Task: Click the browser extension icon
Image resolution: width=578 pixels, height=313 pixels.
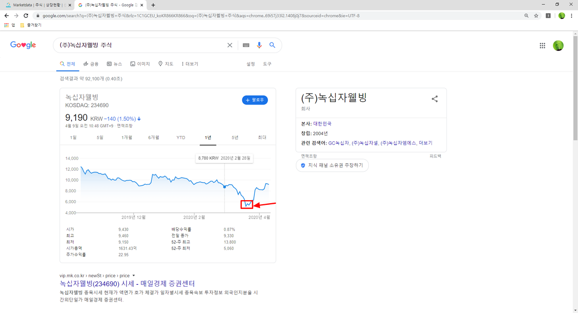Action: pos(548,15)
